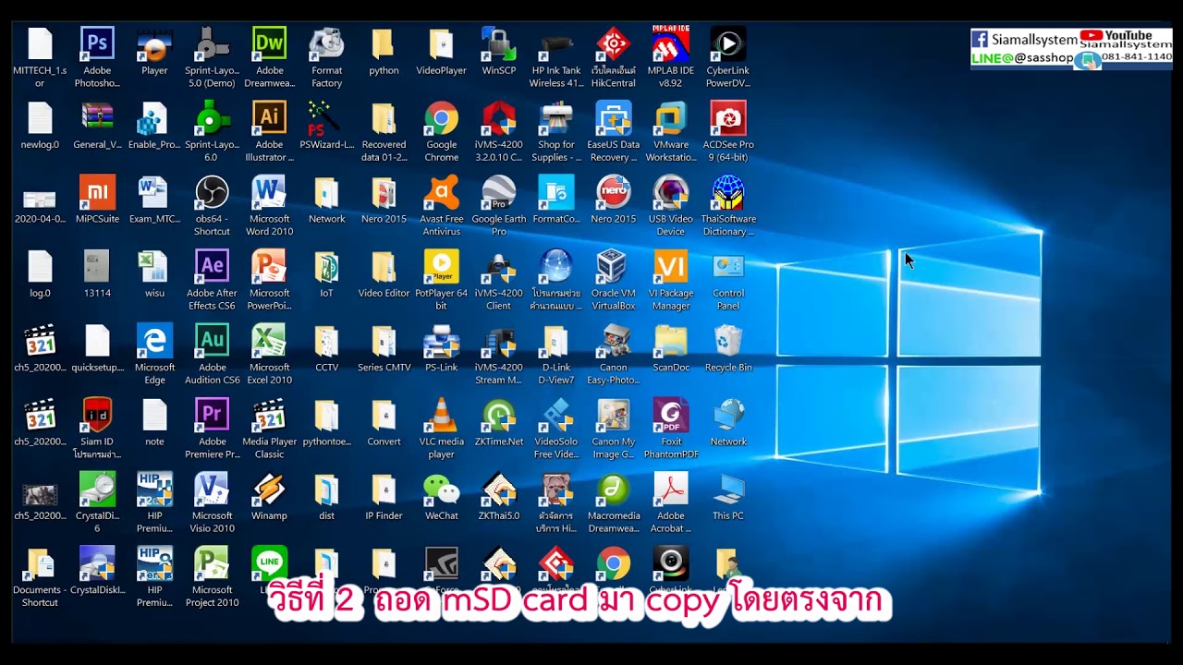Open the Series CMTV folder

click(x=384, y=341)
